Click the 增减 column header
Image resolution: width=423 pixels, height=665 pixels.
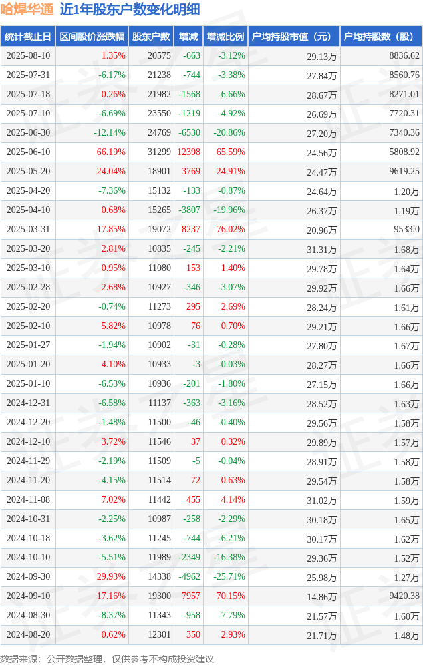point(189,37)
